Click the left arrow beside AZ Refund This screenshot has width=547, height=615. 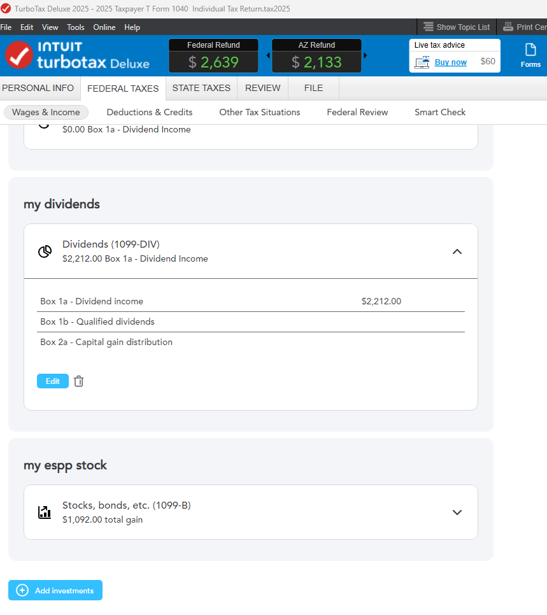pos(267,55)
